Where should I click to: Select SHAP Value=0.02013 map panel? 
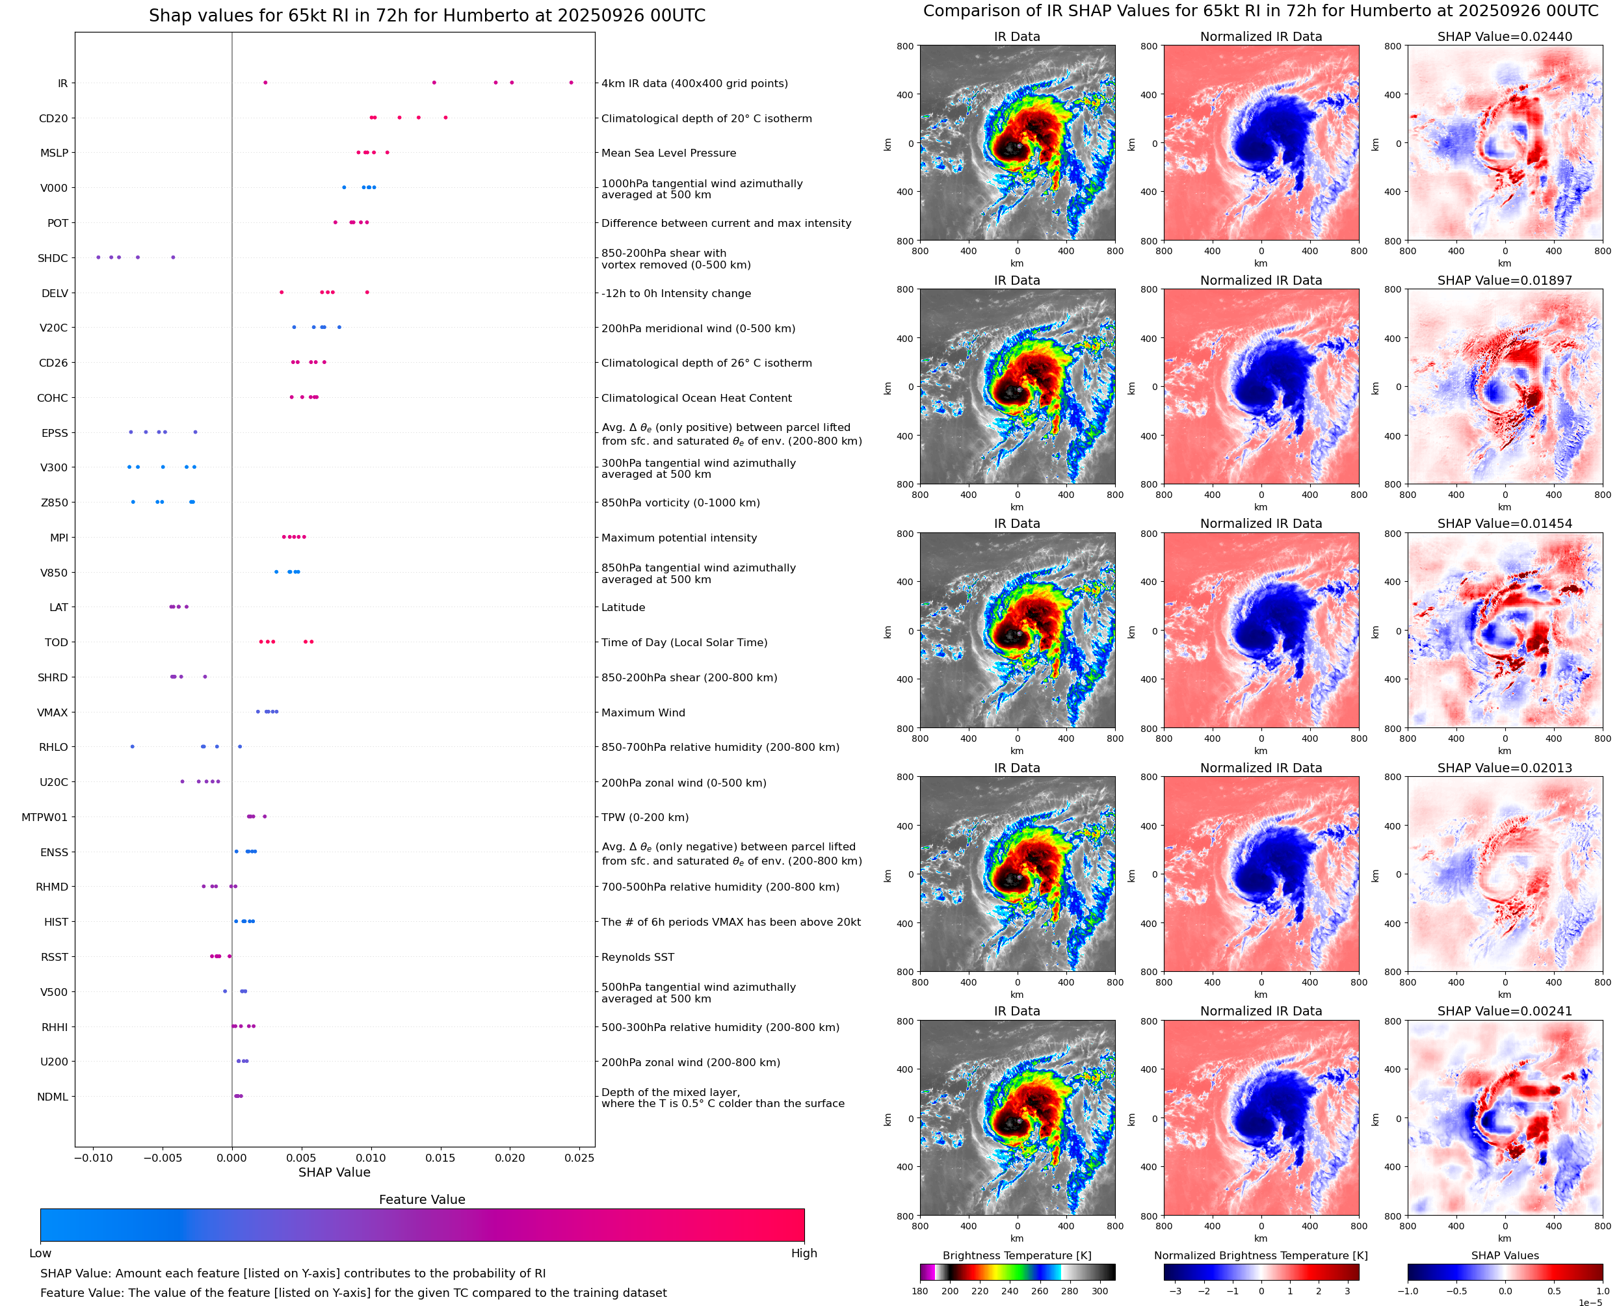(x=1505, y=874)
